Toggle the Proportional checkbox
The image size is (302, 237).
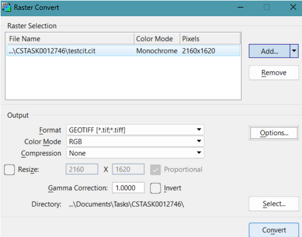point(155,170)
